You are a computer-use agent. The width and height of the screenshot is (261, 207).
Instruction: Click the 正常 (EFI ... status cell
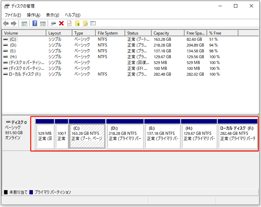coord(137,68)
